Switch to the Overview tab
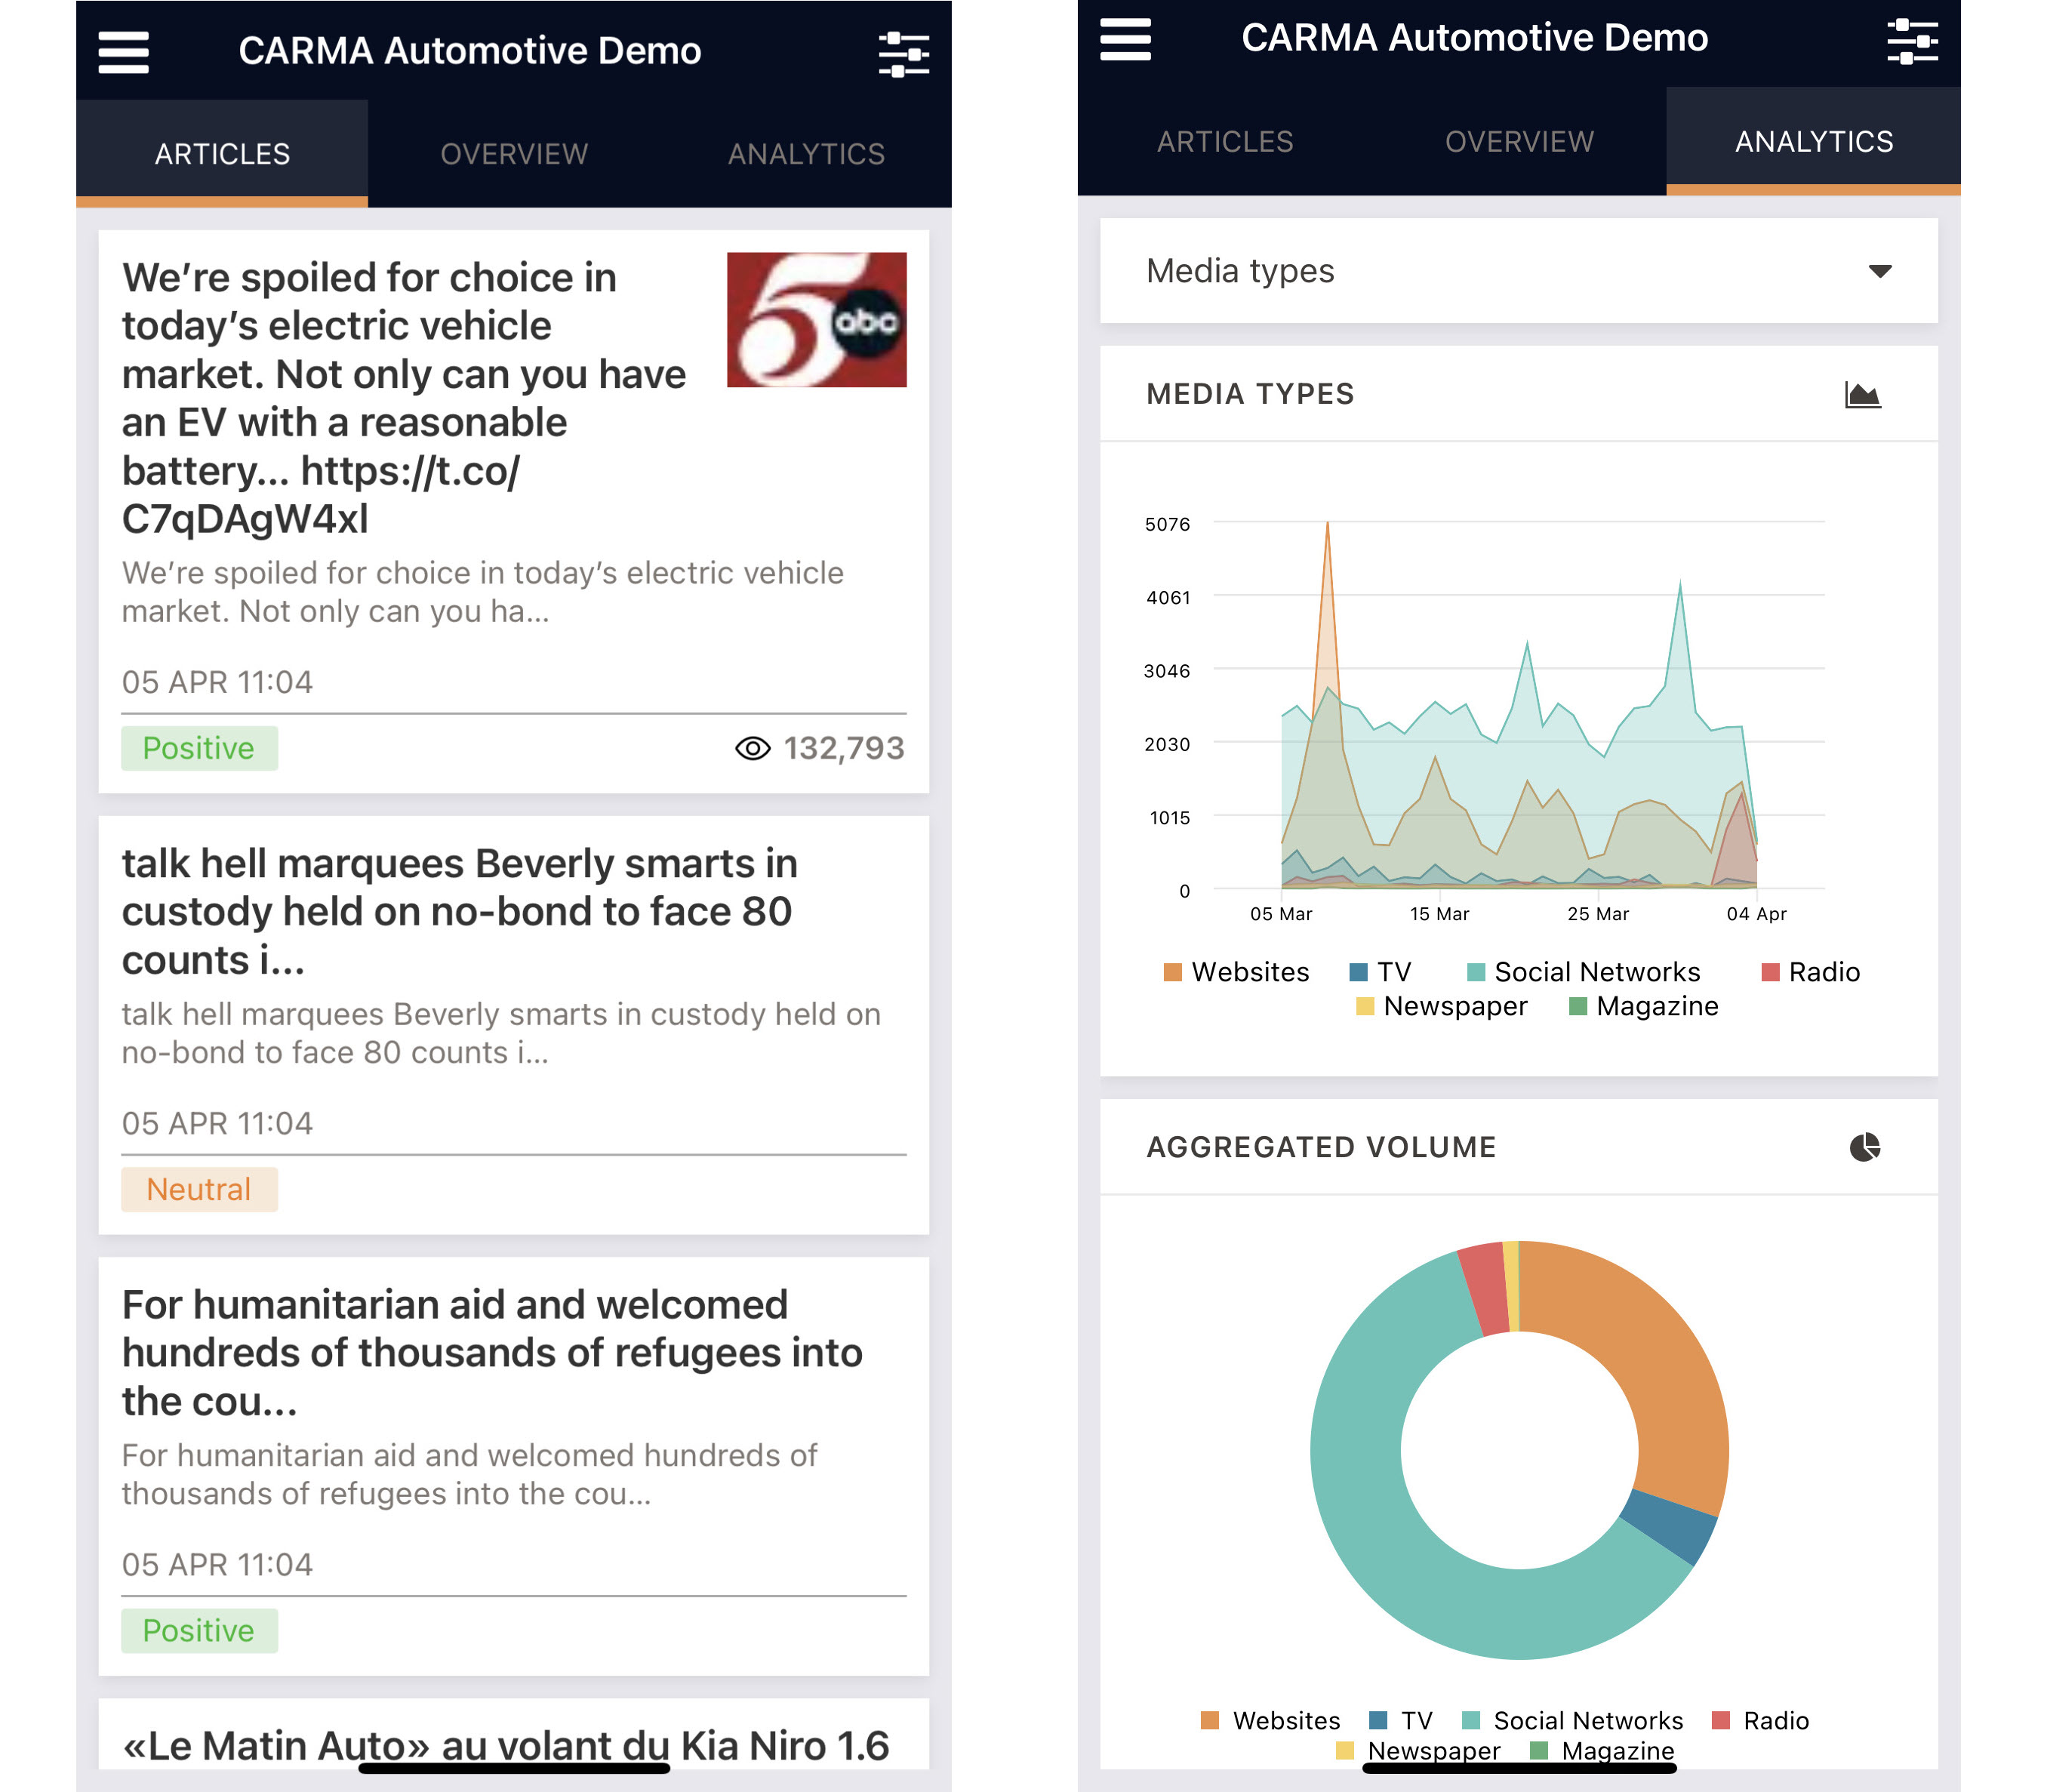 click(x=513, y=152)
